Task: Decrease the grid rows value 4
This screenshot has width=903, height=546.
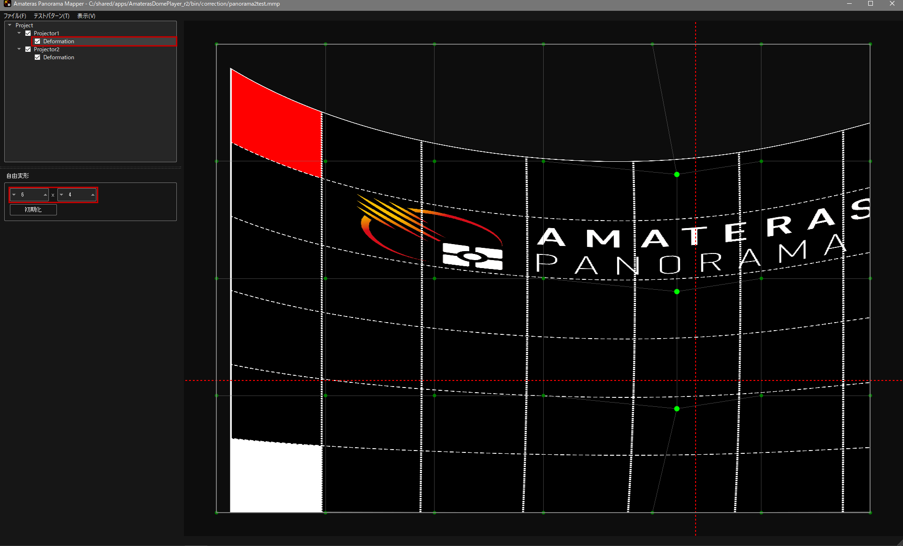Action: 62,195
